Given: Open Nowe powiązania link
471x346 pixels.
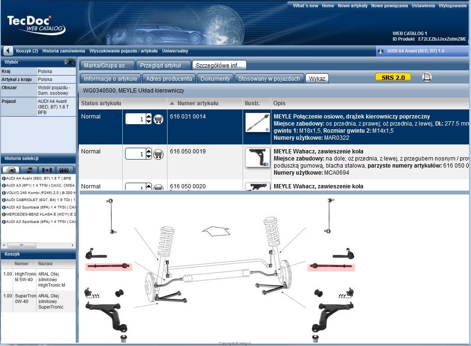Looking at the screenshot, I should coord(389,6).
